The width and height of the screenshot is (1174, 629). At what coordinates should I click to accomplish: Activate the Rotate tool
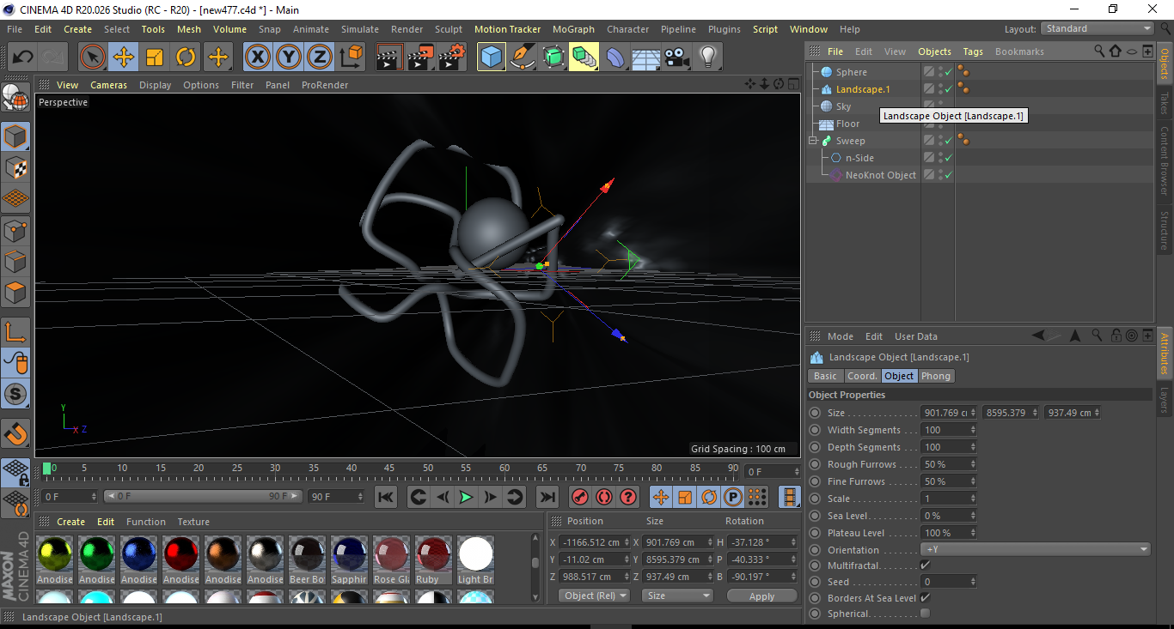(186, 57)
